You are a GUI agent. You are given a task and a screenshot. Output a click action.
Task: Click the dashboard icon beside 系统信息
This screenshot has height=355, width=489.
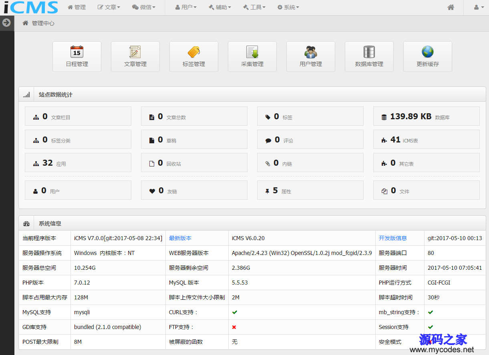point(26,224)
